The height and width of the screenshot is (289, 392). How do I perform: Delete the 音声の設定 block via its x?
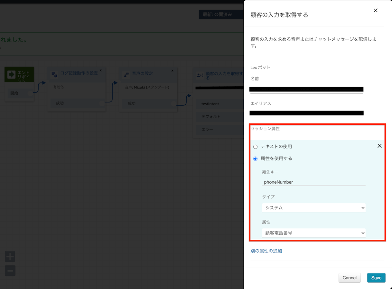(x=172, y=70)
